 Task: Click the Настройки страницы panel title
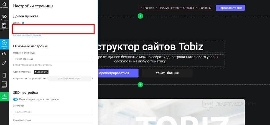33,6
